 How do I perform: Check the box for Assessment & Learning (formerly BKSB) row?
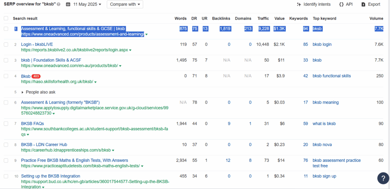pos(6,103)
